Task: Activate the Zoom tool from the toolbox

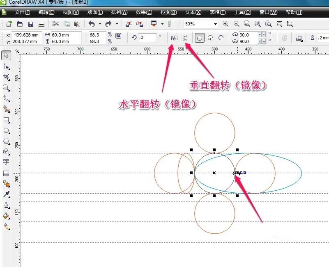Action: point(6,87)
